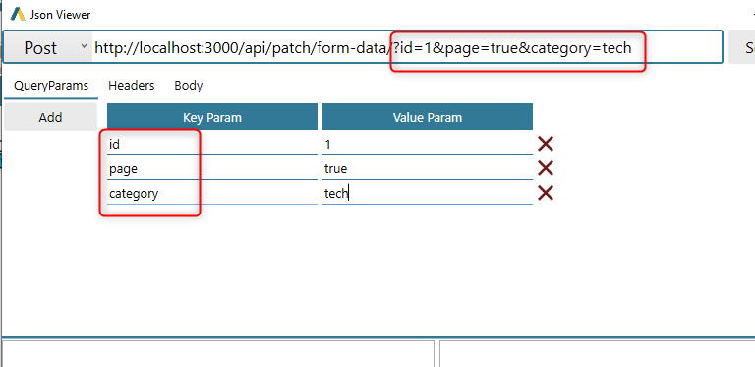Click into the request URL field
This screenshot has height=367, width=755.
pos(407,47)
